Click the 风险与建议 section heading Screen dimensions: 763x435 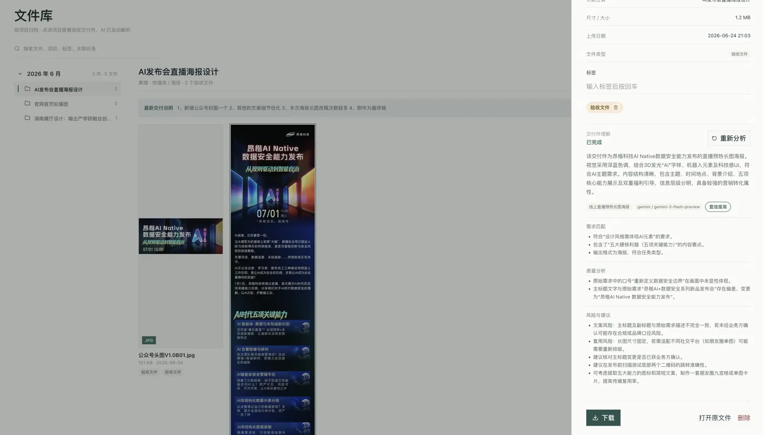point(598,315)
